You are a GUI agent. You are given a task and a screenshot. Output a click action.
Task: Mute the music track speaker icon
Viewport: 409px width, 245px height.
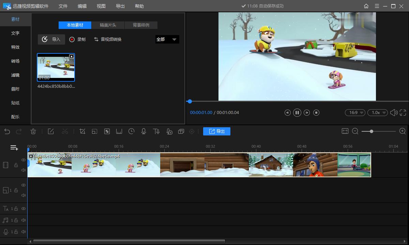click(x=24, y=220)
